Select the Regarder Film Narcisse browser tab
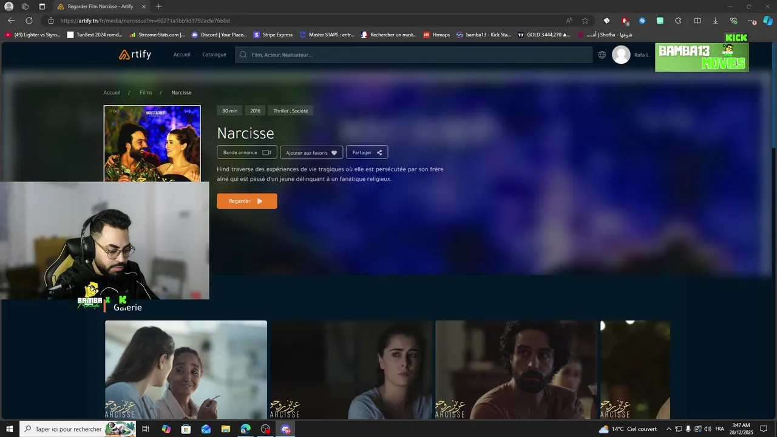 pyautogui.click(x=100, y=6)
